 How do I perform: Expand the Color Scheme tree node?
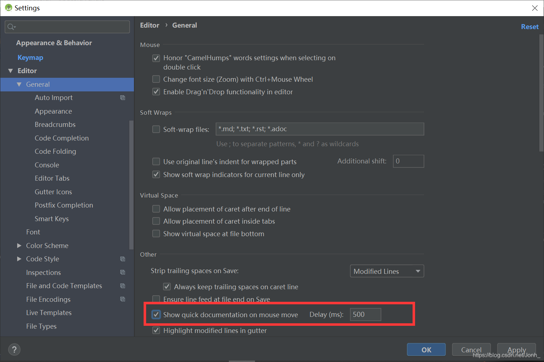(x=19, y=246)
